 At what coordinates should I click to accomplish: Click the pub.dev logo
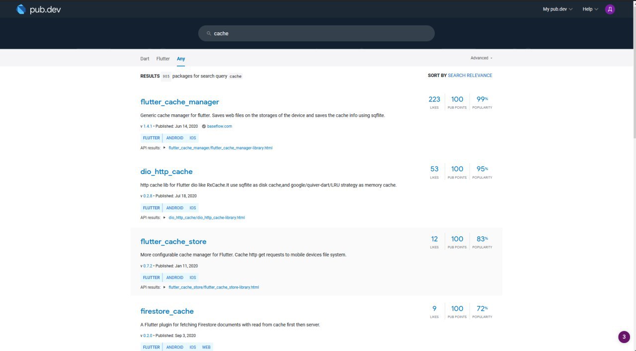coord(38,9)
